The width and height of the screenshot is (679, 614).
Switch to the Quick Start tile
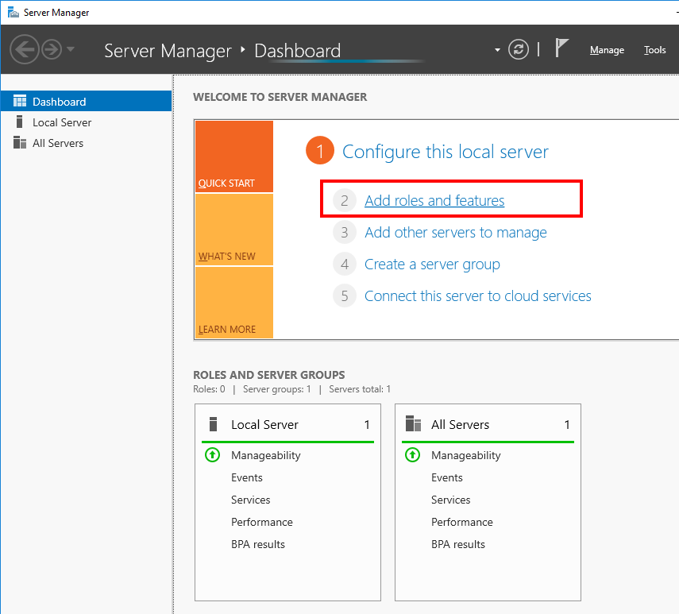[x=234, y=156]
